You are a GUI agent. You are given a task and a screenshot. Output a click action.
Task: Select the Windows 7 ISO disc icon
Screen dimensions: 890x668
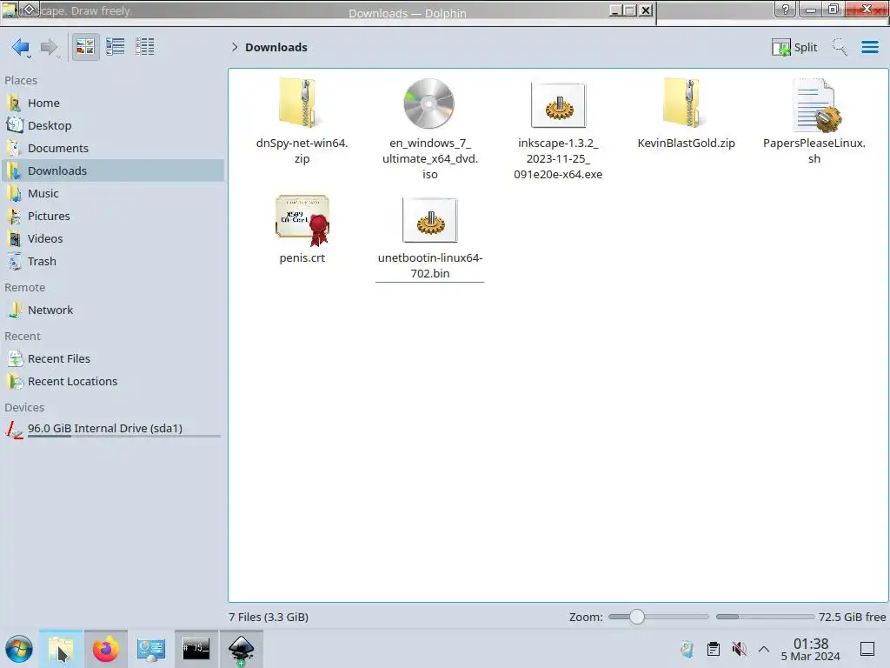429,104
